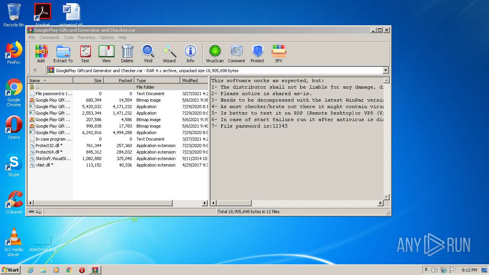Click the Delete trash icon
Image resolution: width=489 pixels, height=275 pixels.
pyautogui.click(x=127, y=53)
